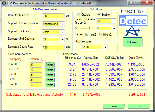Image resolution: width=155 pixels, height=112 pixels.
Task: Choose the 1 cm2 target option
Action: tap(86, 35)
